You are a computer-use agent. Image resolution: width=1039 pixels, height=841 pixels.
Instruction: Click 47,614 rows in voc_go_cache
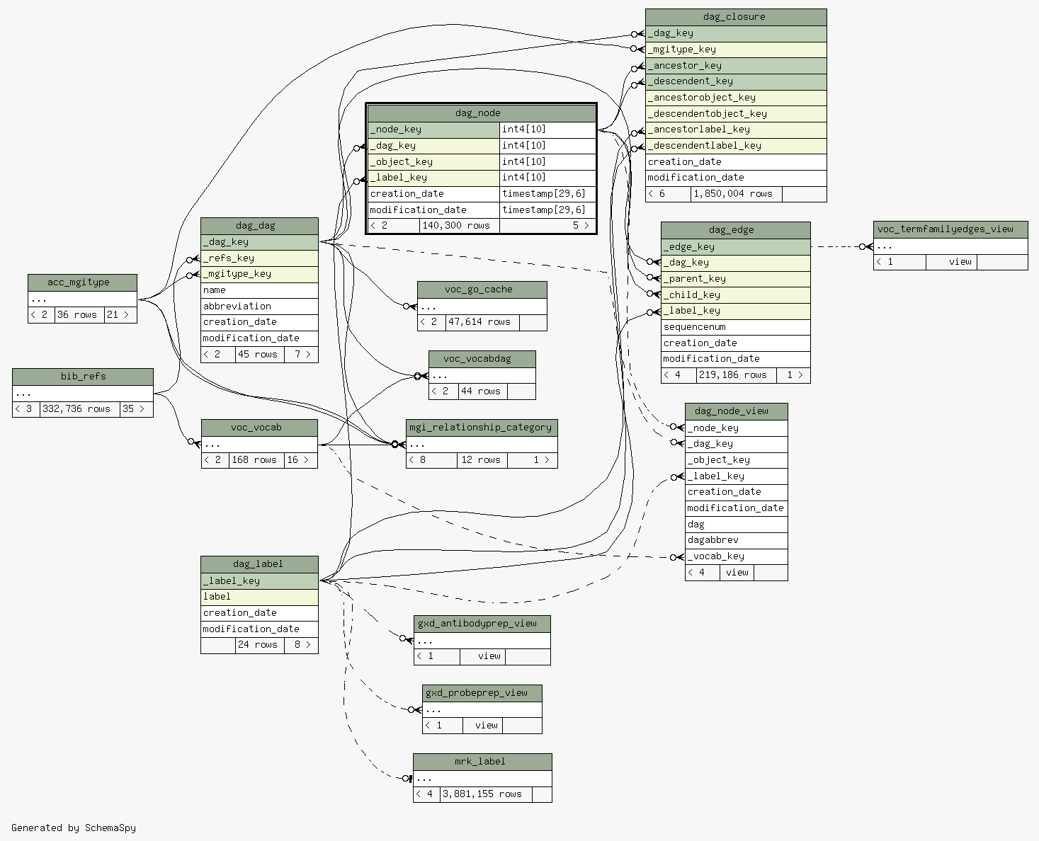point(482,322)
